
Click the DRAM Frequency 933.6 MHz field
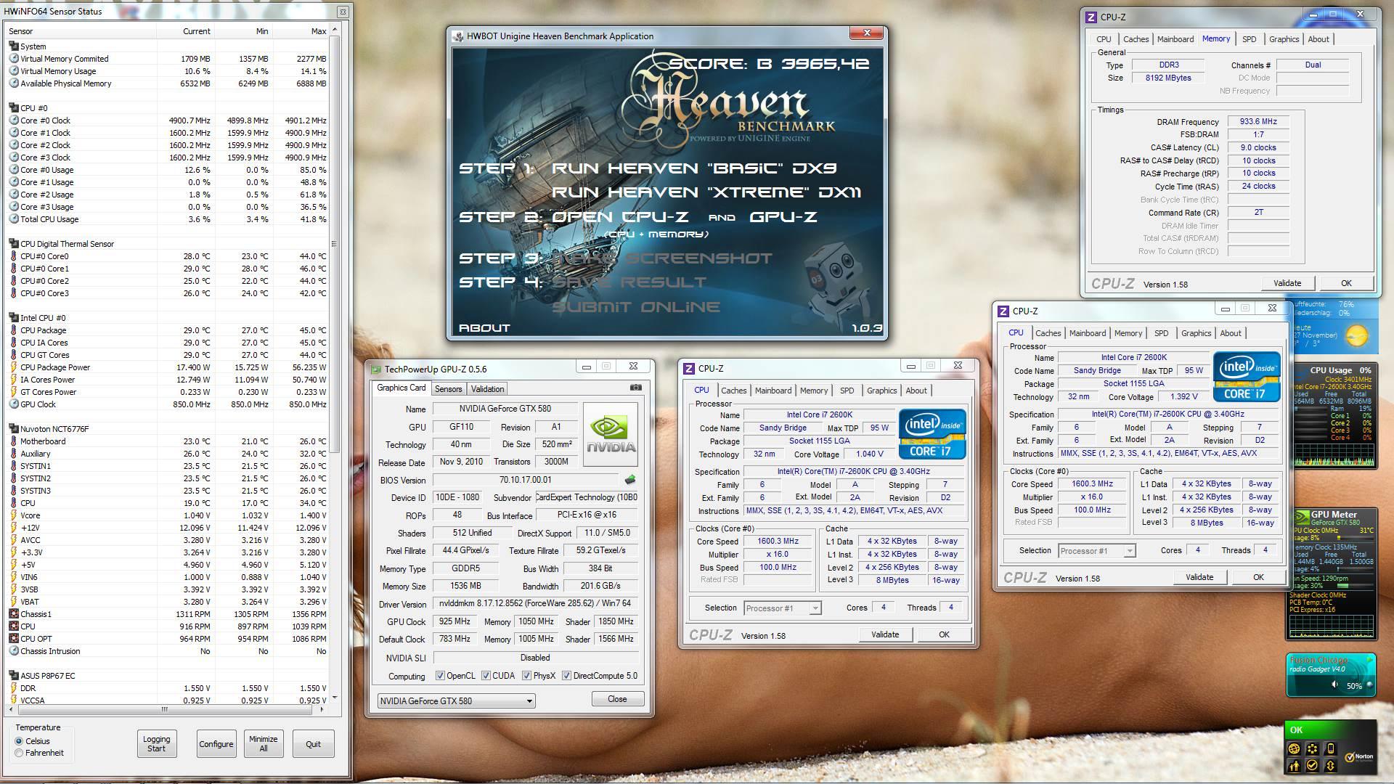[x=1258, y=122]
